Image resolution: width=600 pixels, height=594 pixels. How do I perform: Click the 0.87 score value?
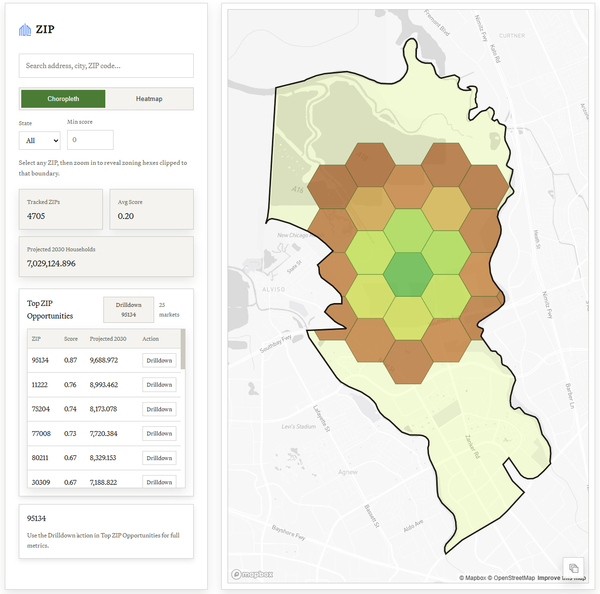(71, 361)
